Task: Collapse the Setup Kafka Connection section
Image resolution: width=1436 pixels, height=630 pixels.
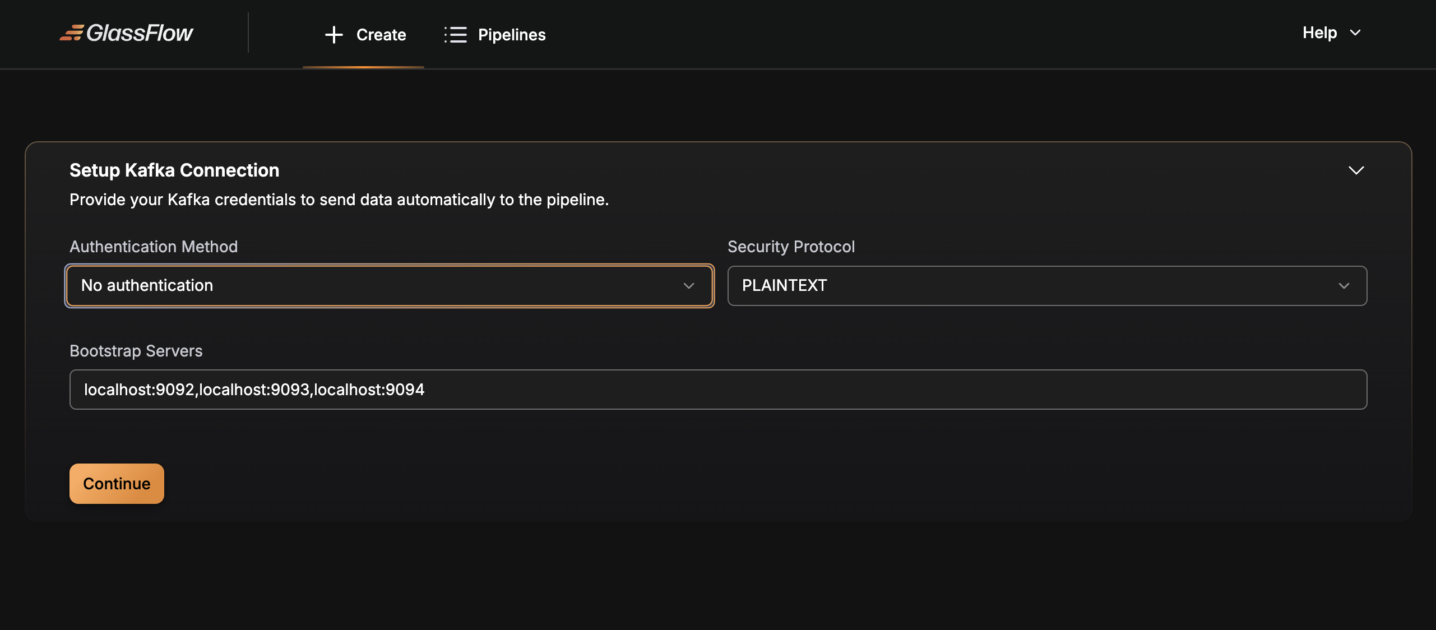Action: click(1356, 170)
